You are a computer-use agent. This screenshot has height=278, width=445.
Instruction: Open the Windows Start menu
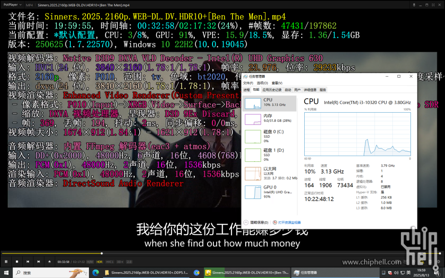(6, 273)
